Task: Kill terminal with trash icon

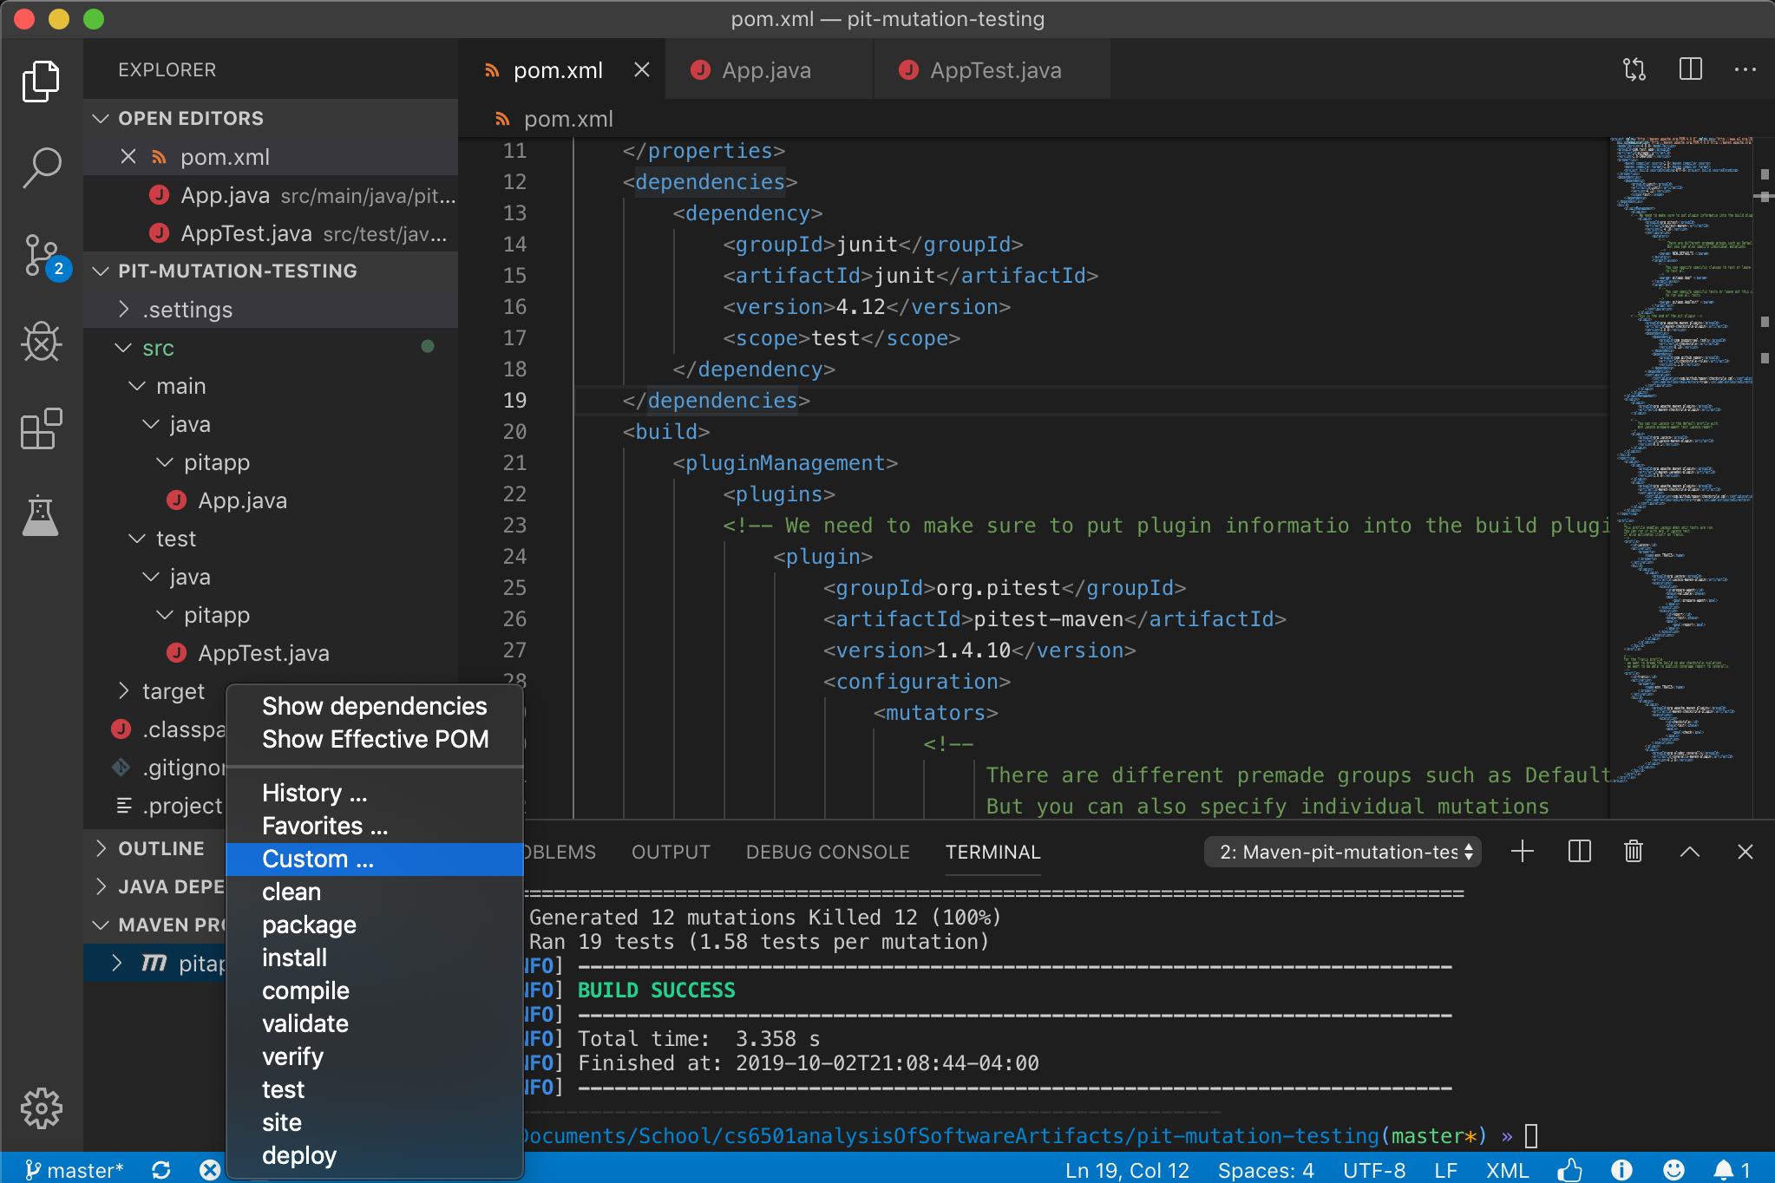Action: tap(1633, 852)
